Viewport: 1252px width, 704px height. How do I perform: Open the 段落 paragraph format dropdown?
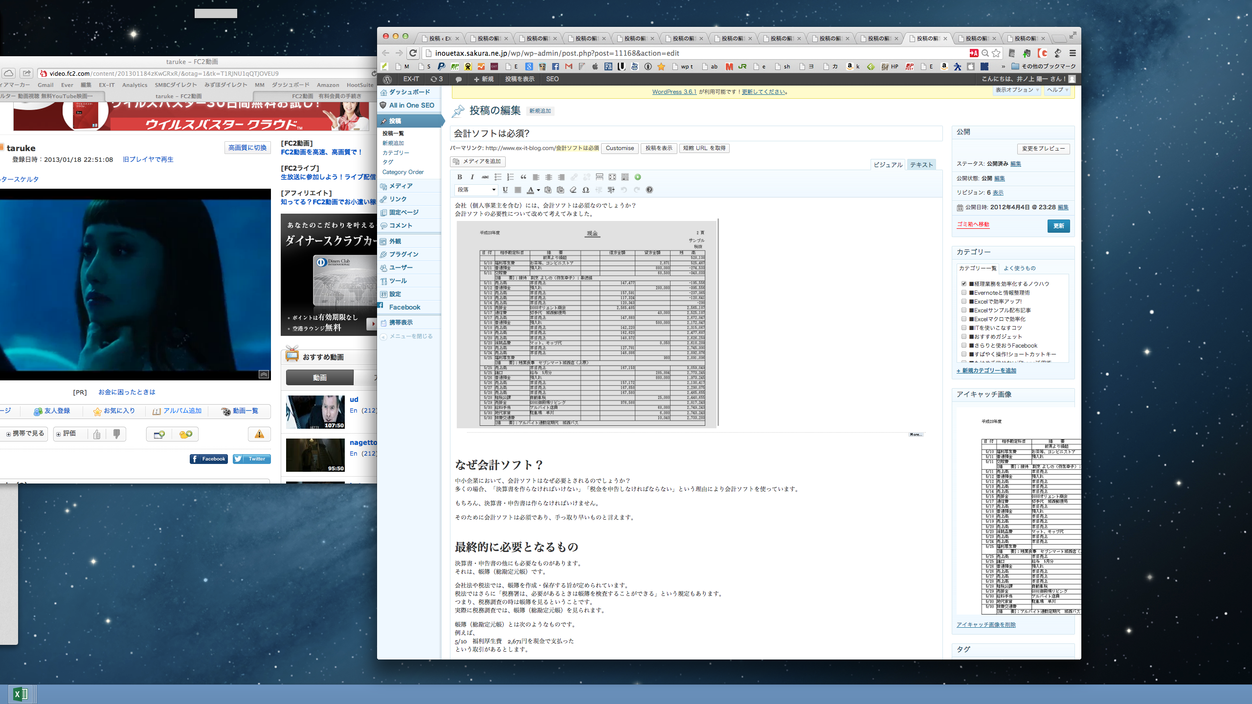pyautogui.click(x=476, y=190)
